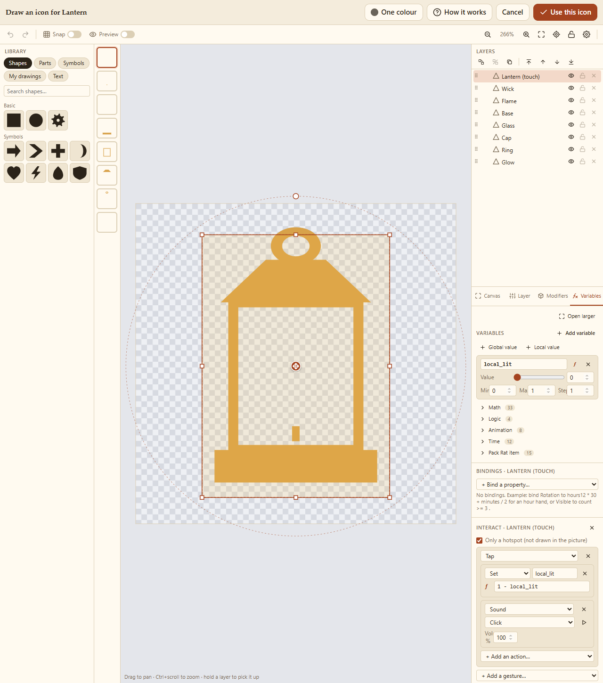Screen dimensions: 603x683
Task: Open the settings gear in toolbar
Action: point(587,34)
